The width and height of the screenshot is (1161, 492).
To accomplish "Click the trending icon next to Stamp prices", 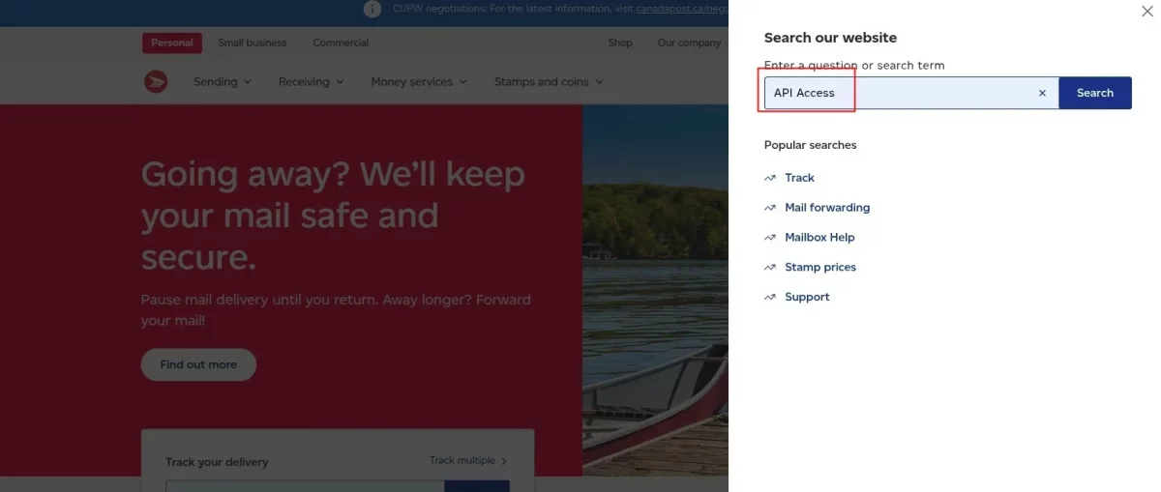I will (x=770, y=267).
